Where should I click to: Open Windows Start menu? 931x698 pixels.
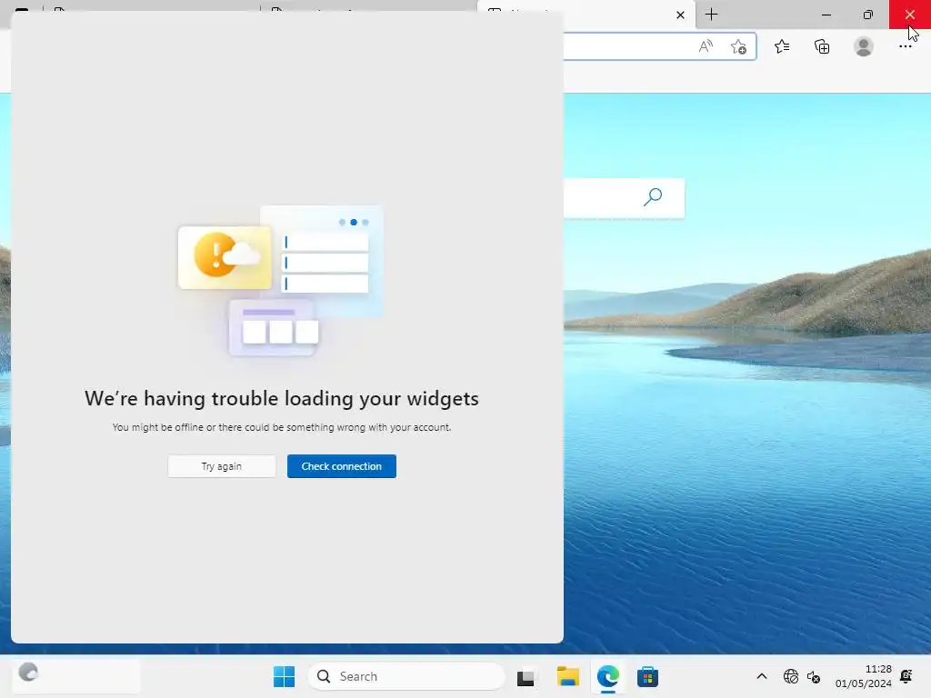point(284,676)
